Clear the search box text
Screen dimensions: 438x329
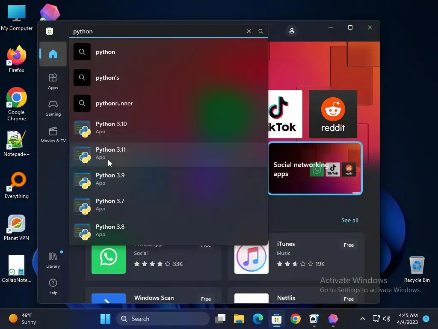[x=249, y=31]
